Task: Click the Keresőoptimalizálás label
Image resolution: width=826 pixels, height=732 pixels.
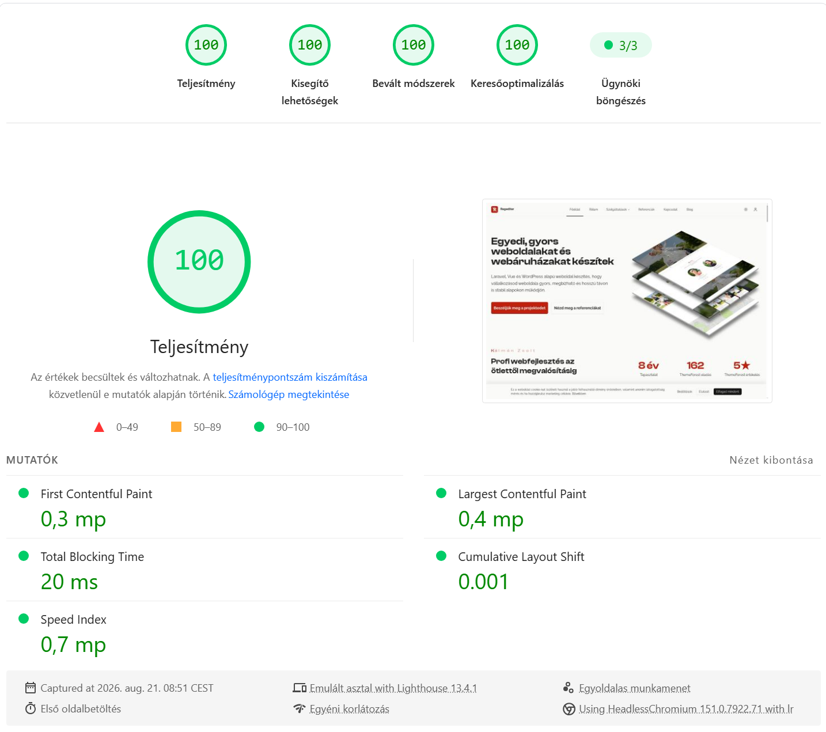Action: point(517,84)
